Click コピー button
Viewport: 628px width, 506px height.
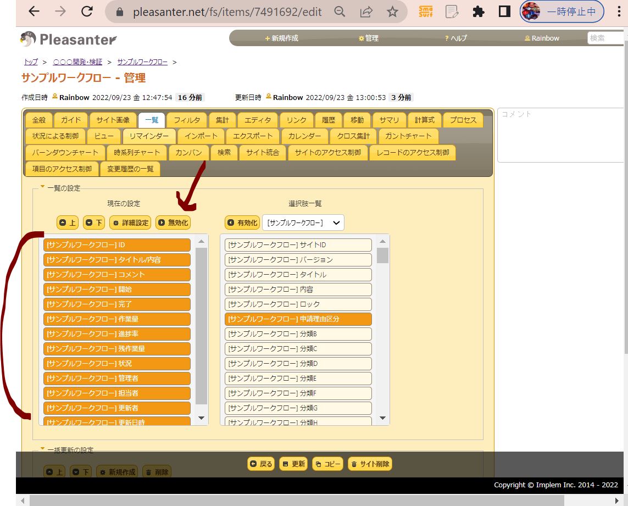tap(327, 464)
